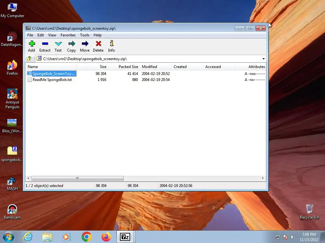Click the horizontal scrollbar thumb

coord(77,178)
